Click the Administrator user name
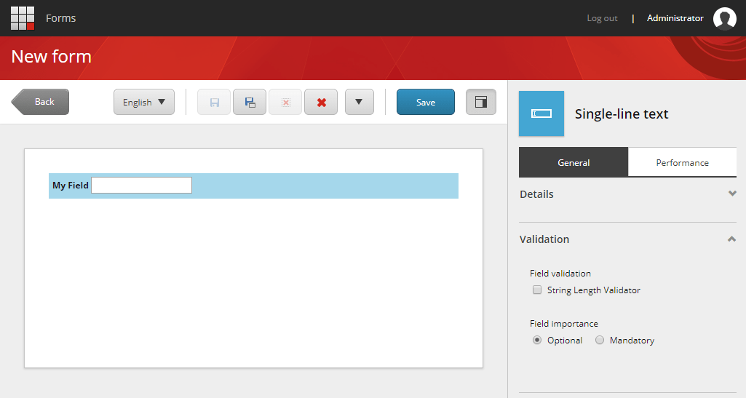This screenshot has height=398, width=746. click(675, 18)
